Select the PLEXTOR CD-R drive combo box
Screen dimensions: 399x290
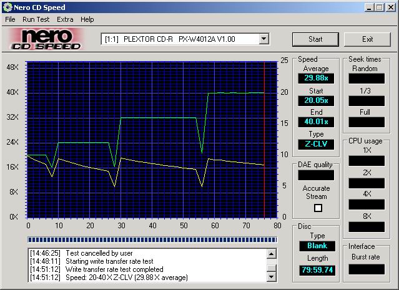click(185, 39)
